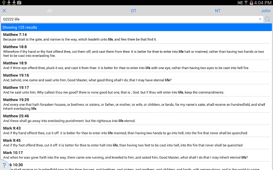This screenshot has height=170, width=273.
Task: Filter results to the John book
Action: (265, 11)
